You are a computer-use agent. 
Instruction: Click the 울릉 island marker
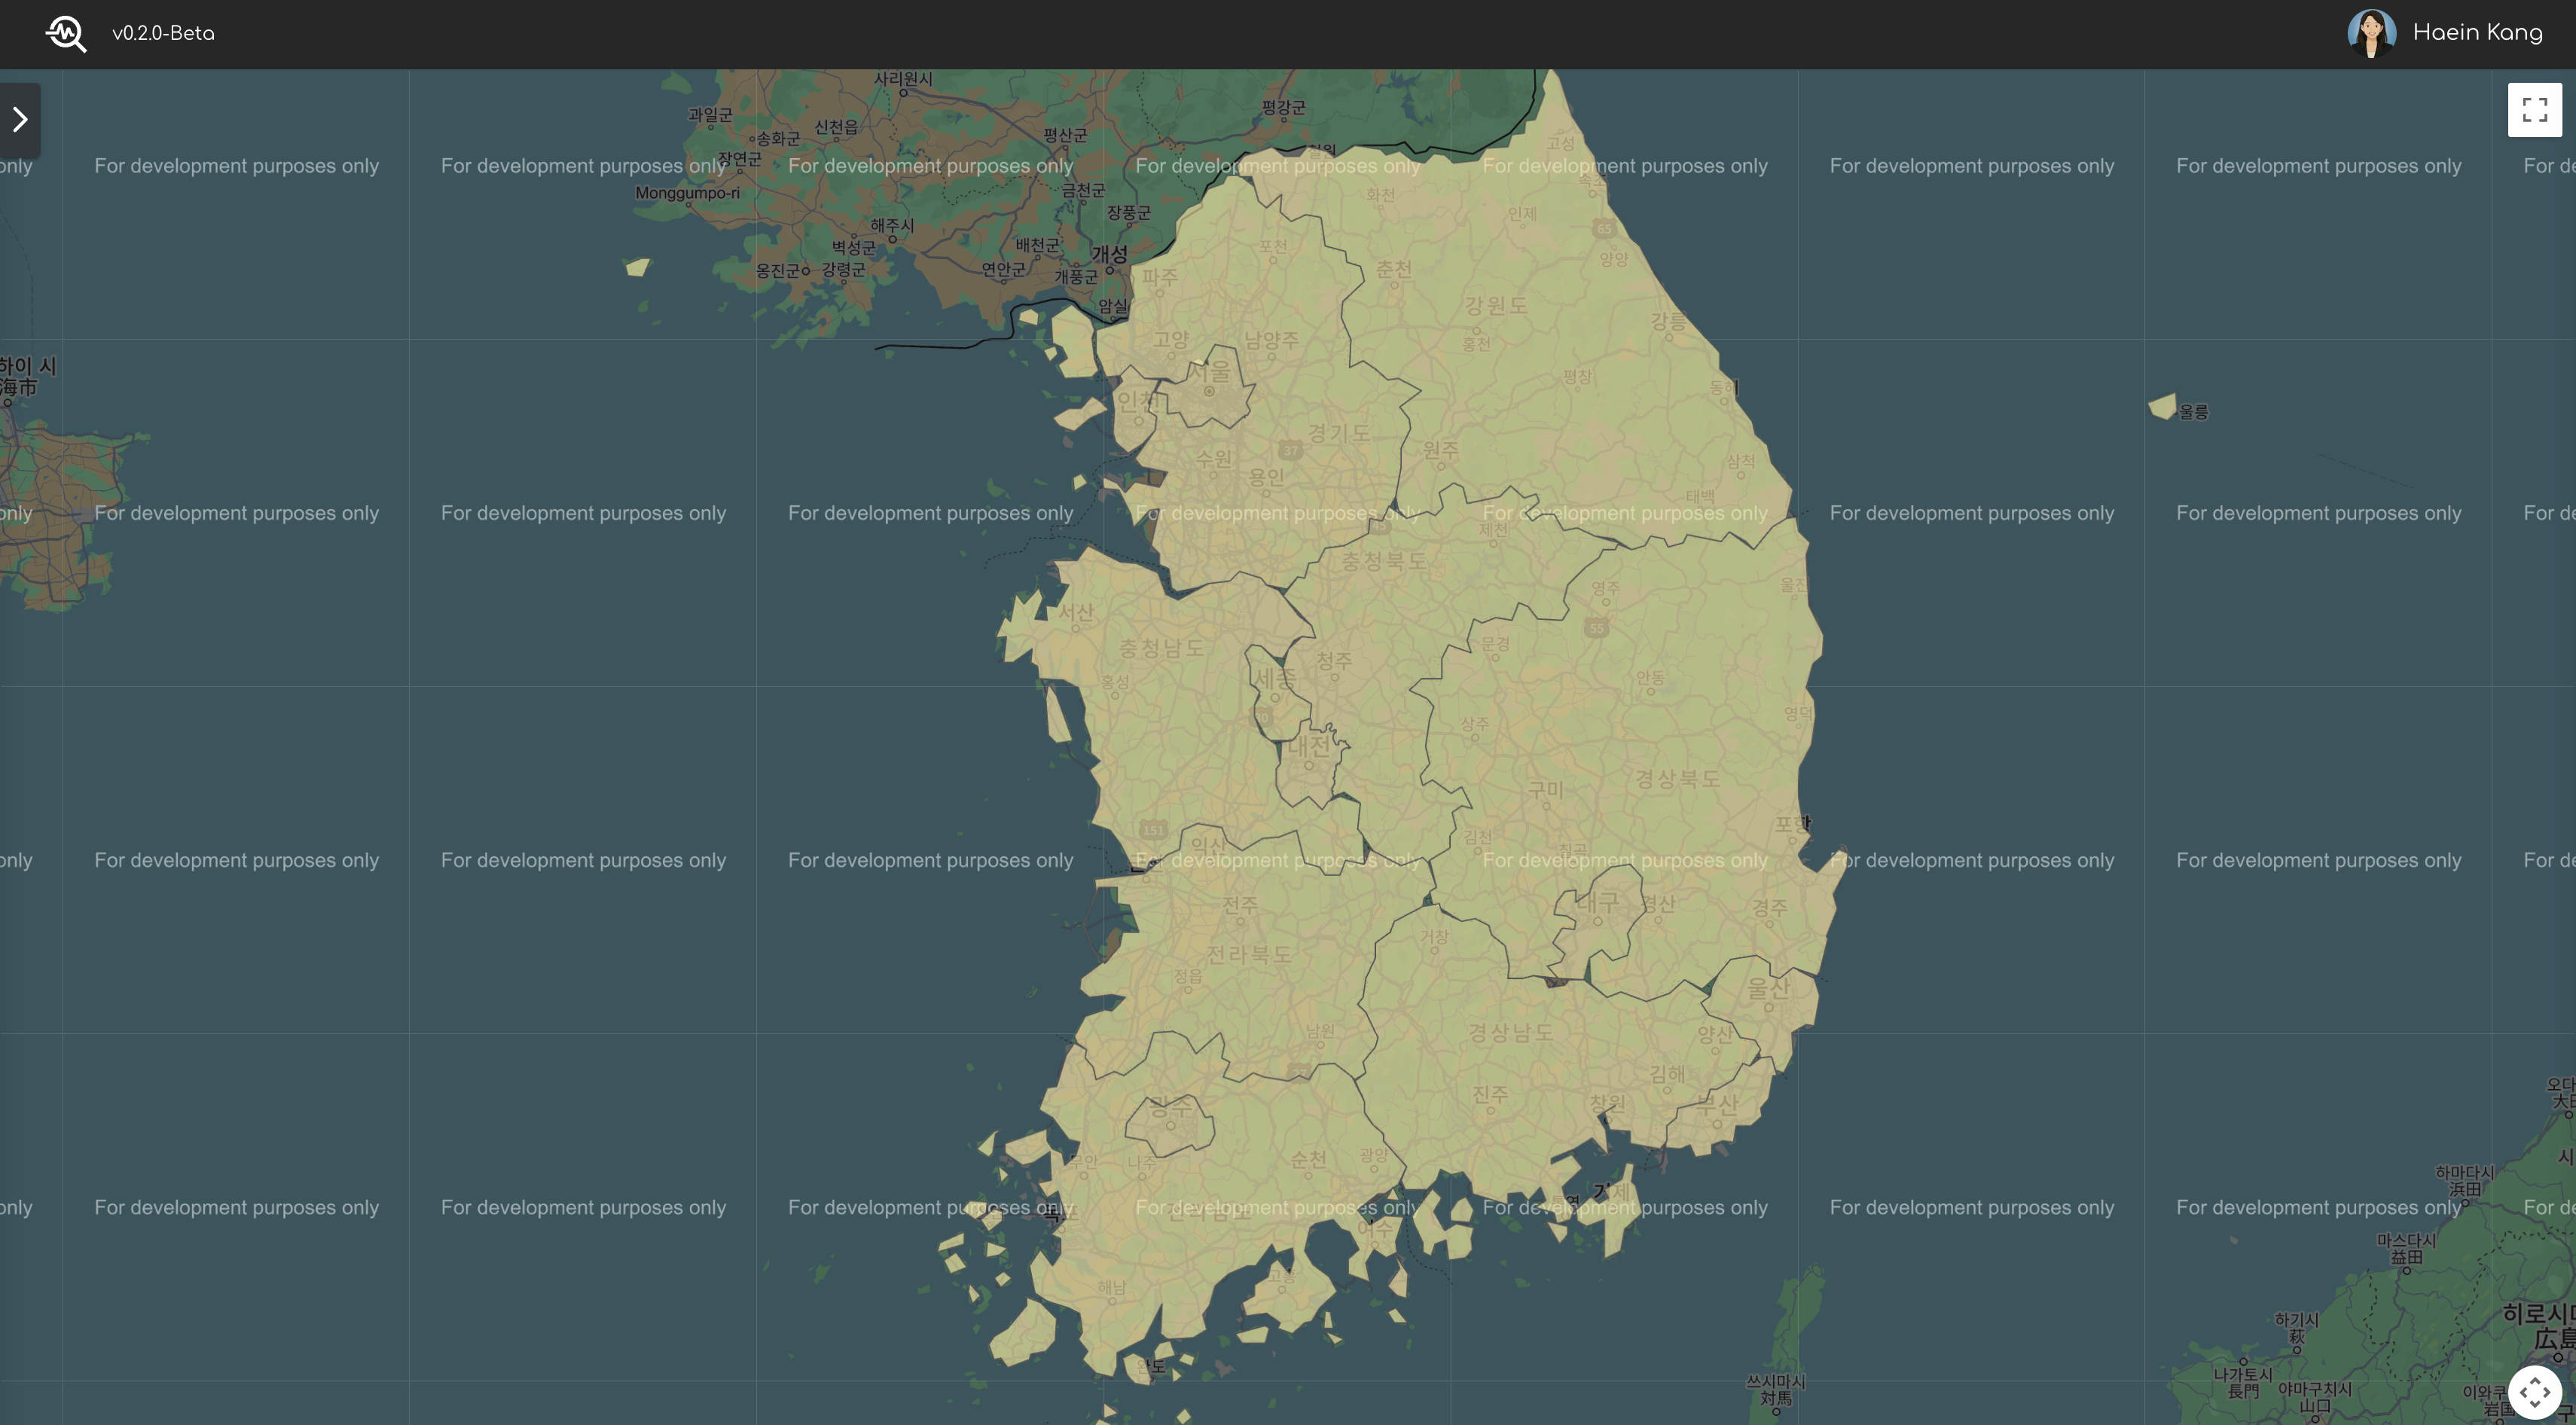[2163, 407]
